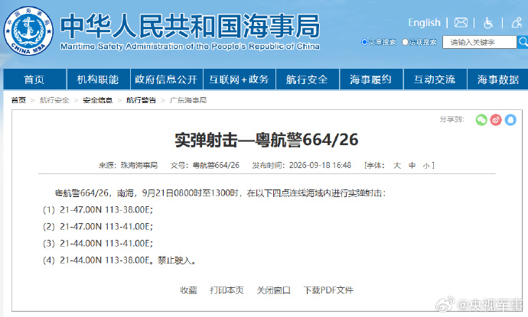Share the notice via Weibo icon

coord(496,120)
